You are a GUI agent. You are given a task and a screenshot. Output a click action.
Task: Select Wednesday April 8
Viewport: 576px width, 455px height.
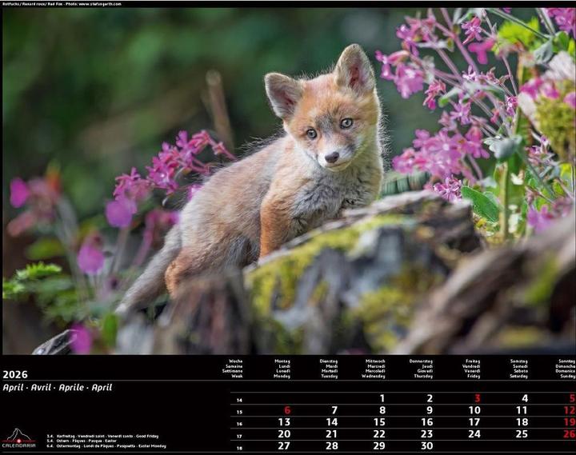tap(382, 410)
